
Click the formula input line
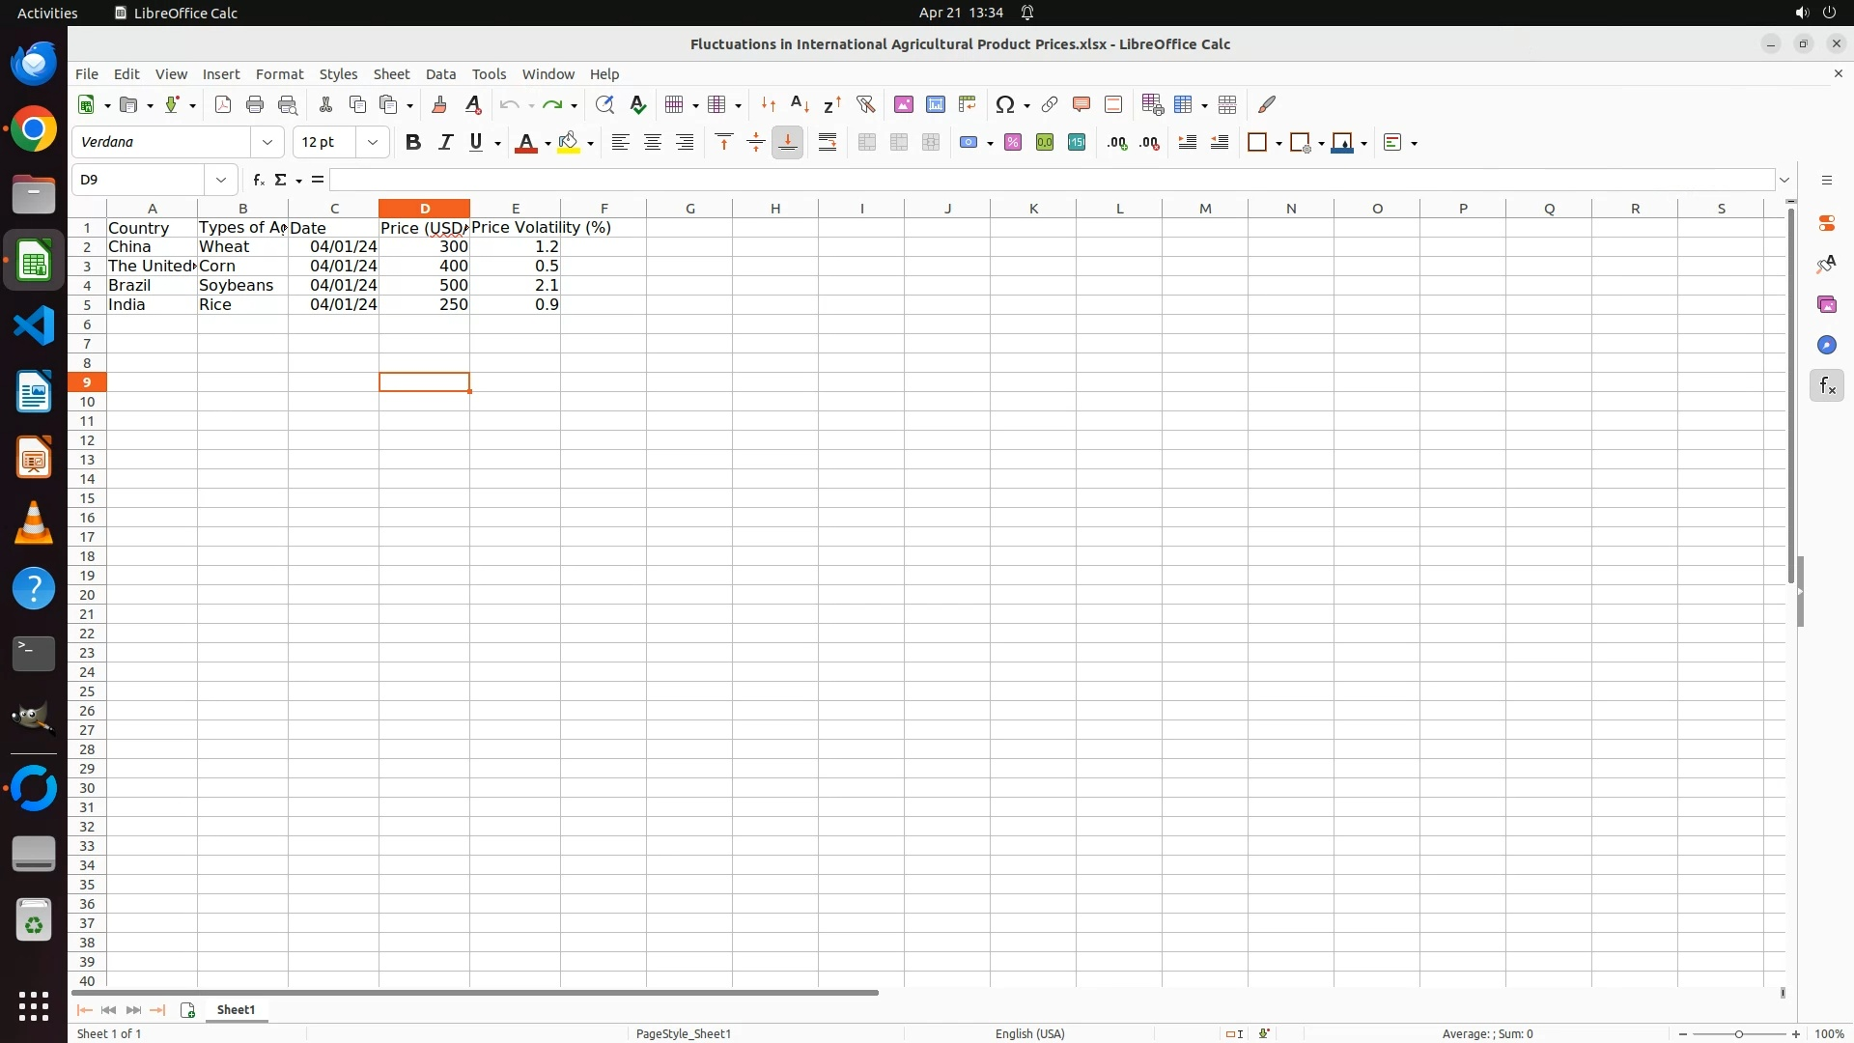coord(1053,180)
